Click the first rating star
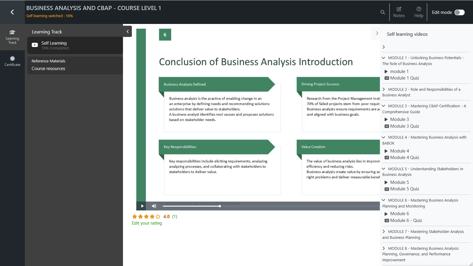The width and height of the screenshot is (473, 266). pos(135,216)
